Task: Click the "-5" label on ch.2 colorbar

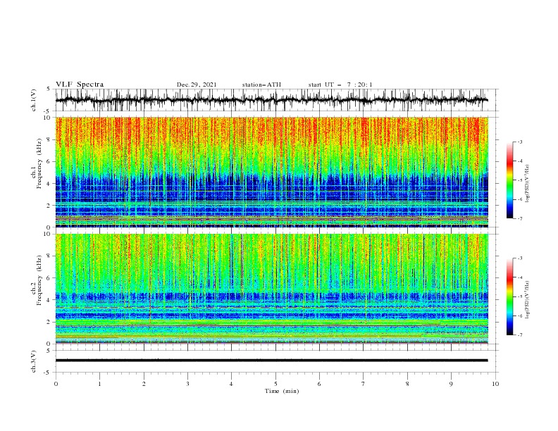Action: coord(520,296)
